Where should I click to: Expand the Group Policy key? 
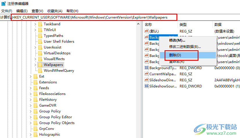point(30,112)
